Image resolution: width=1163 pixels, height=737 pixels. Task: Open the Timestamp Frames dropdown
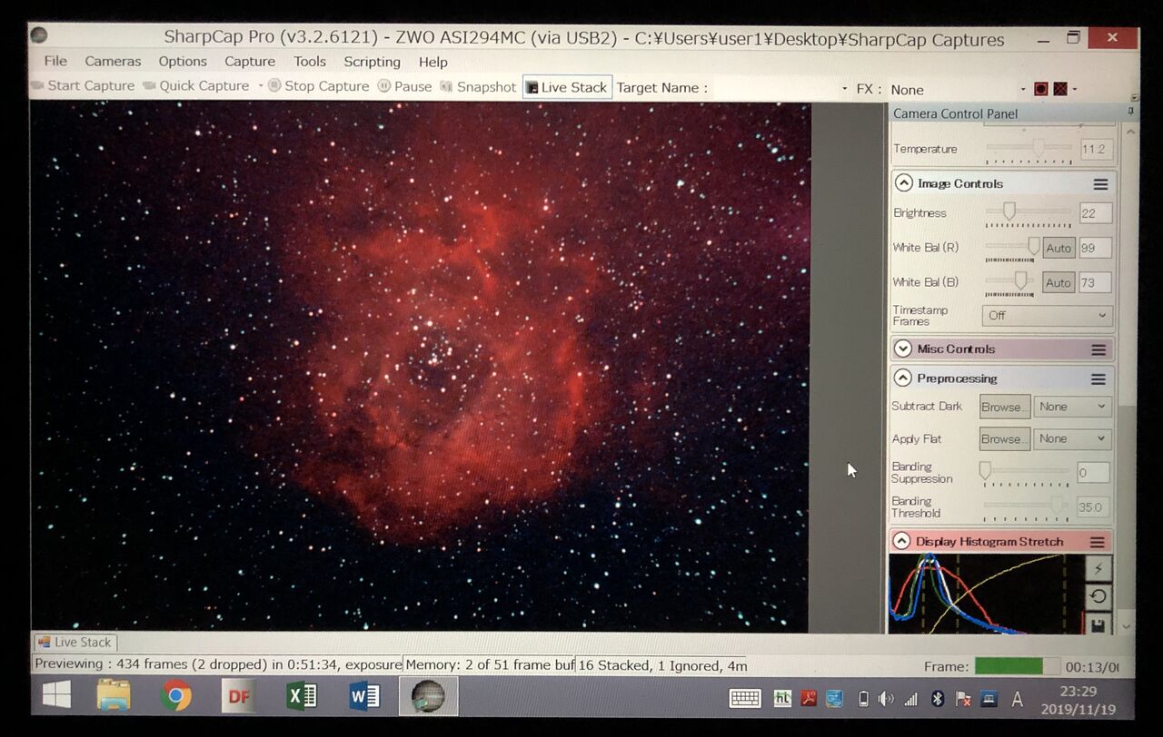[1047, 315]
